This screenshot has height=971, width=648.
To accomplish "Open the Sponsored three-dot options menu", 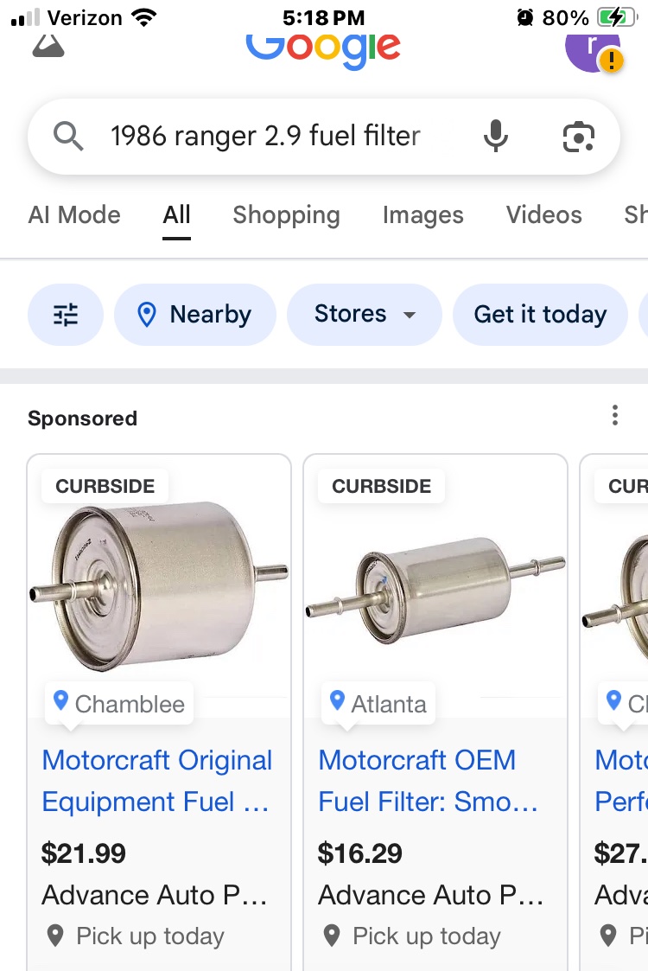I will coord(614,416).
